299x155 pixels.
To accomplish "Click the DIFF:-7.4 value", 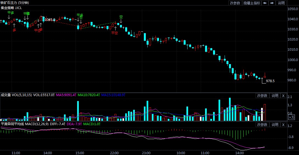I will click(x=58, y=124).
